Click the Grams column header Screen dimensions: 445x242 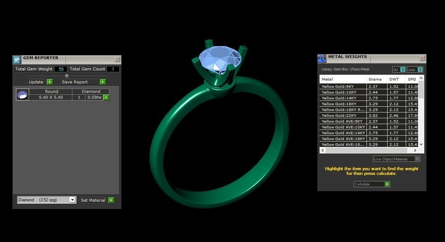(377, 79)
